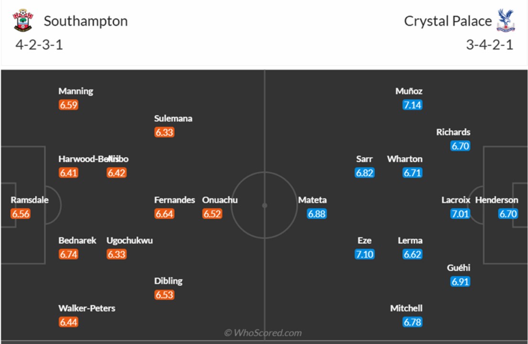This screenshot has width=528, height=344.
Task: Select Crystal Palace's 3-4-2-1 formation label
Action: pyautogui.click(x=489, y=45)
